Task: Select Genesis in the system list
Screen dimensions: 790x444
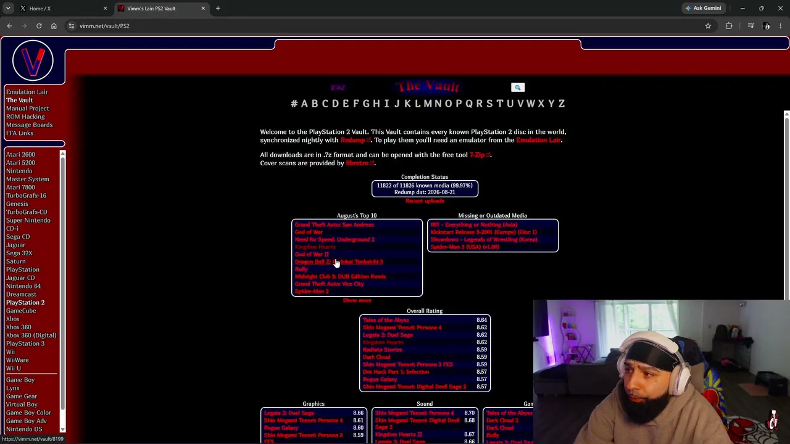Action: click(17, 203)
